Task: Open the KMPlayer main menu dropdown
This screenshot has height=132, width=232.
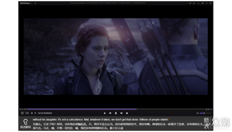Action: coord(26,3)
